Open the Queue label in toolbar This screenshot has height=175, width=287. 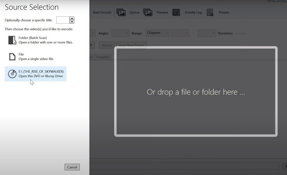135,13
